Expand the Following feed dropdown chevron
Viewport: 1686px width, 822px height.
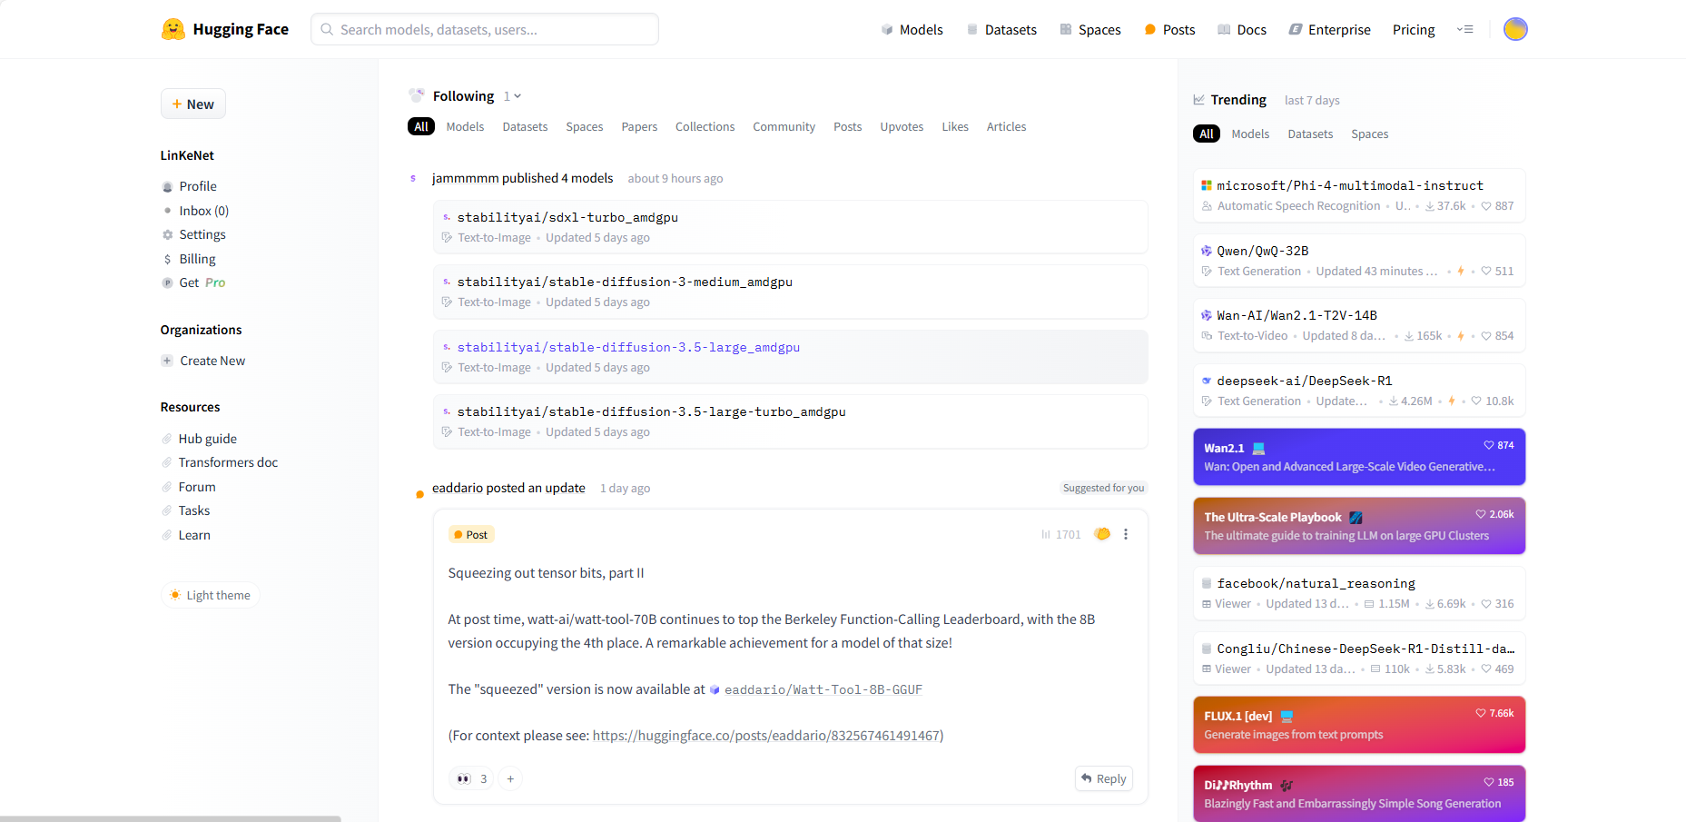tap(518, 96)
